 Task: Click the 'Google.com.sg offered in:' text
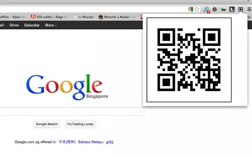(35, 142)
